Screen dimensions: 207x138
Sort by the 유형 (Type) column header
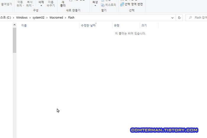click(126, 25)
